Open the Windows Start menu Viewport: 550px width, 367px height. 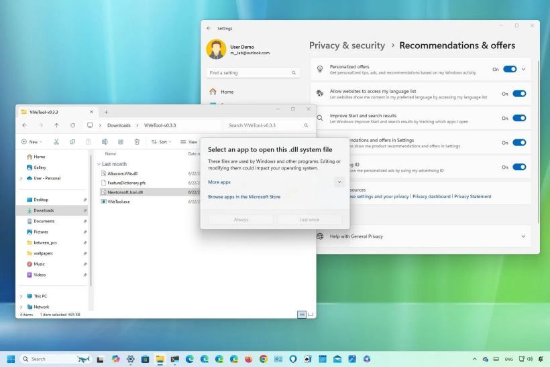click(x=11, y=359)
